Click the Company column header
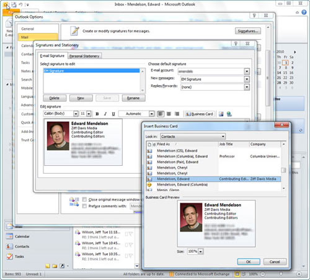The height and width of the screenshot is (280, 310). [265, 144]
